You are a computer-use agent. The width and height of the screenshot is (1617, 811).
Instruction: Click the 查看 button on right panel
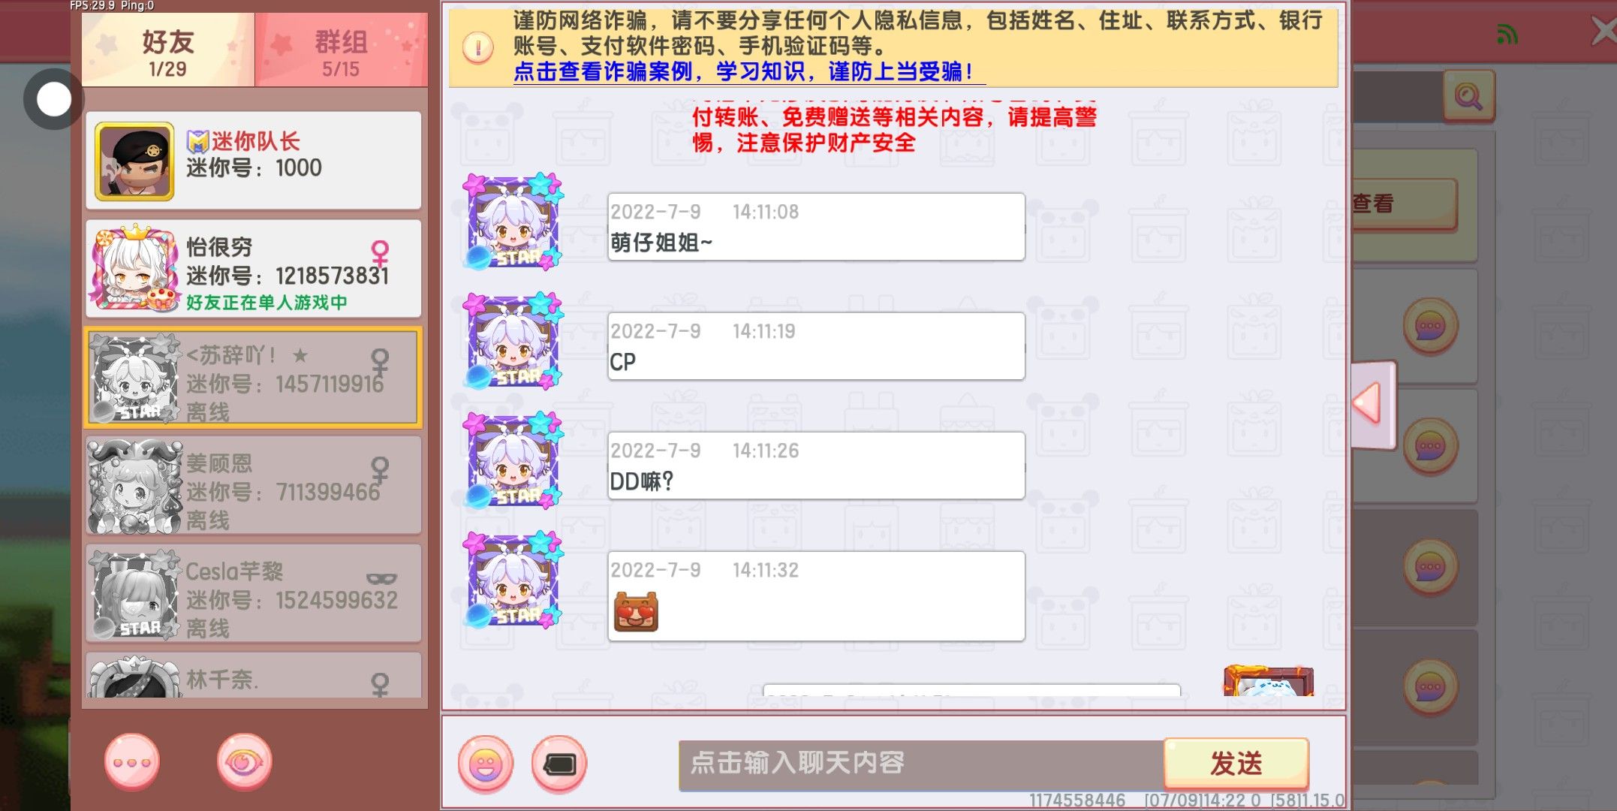pos(1403,204)
